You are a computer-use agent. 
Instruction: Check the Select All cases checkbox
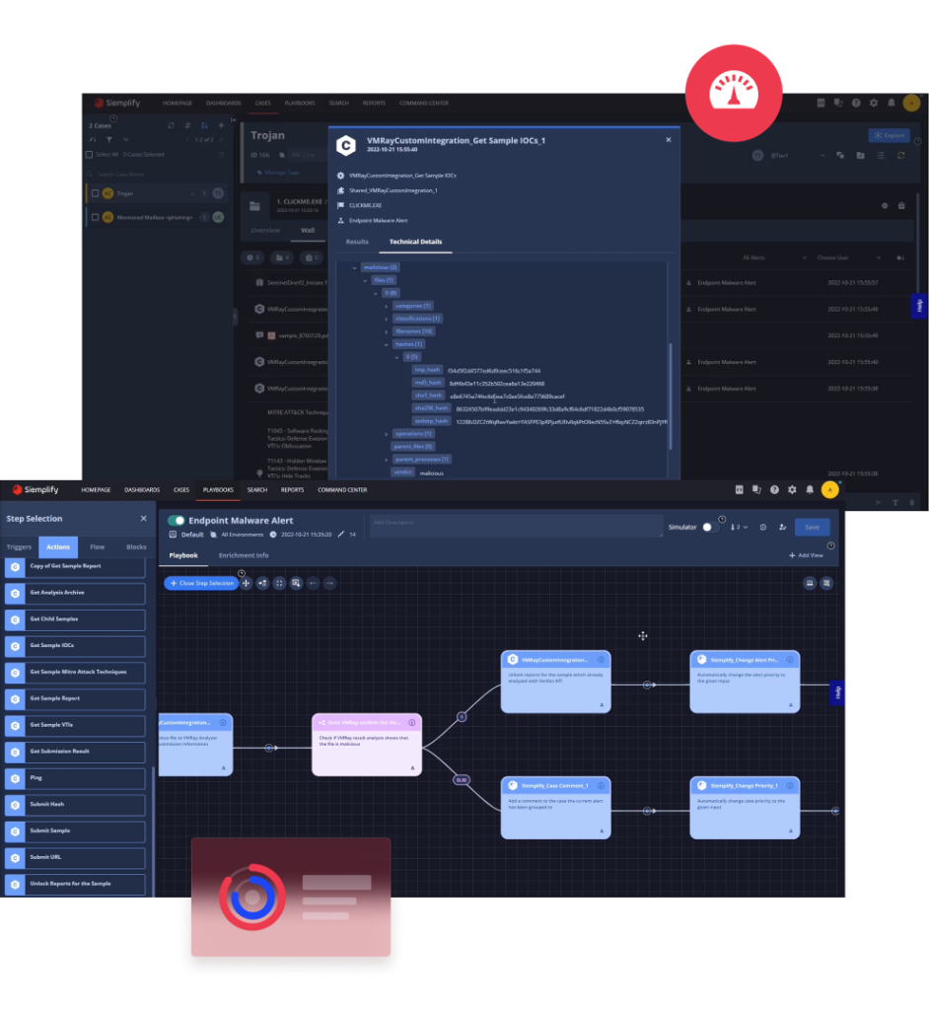tap(90, 155)
